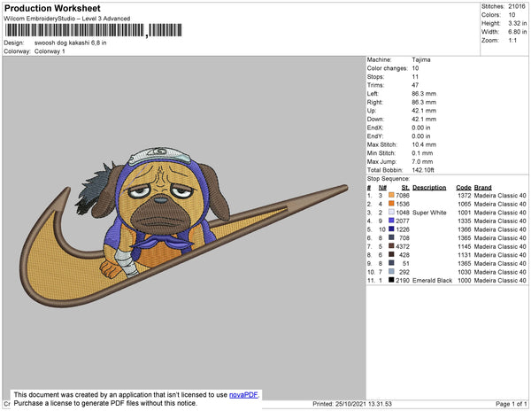
Task: Click 'Madeira Classic 40' in the Emerald Black row
Action: (x=500, y=281)
